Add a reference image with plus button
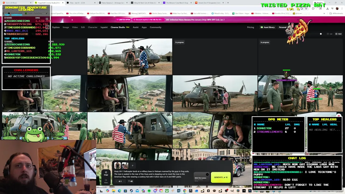The width and height of the screenshot is (345, 194). pyautogui.click(x=132, y=165)
